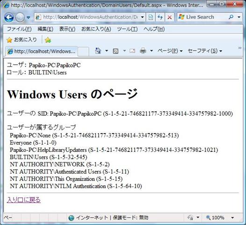Open the search provider dropdown arrow
246x225 pixels.
[239, 17]
